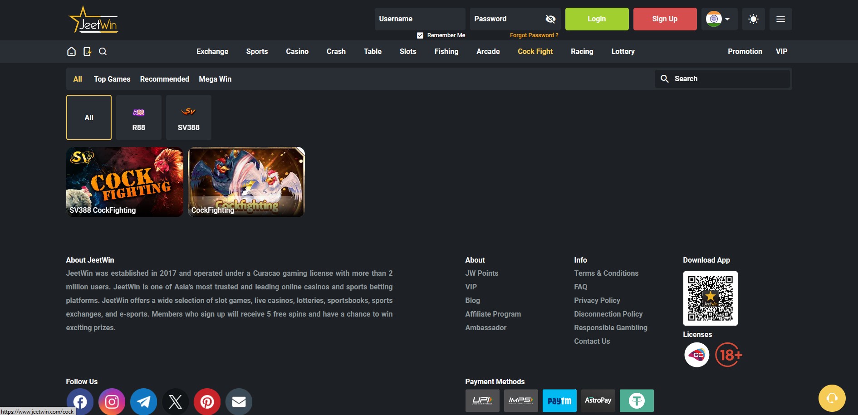Select the Cock Fight menu item
858x415 pixels.
[535, 51]
